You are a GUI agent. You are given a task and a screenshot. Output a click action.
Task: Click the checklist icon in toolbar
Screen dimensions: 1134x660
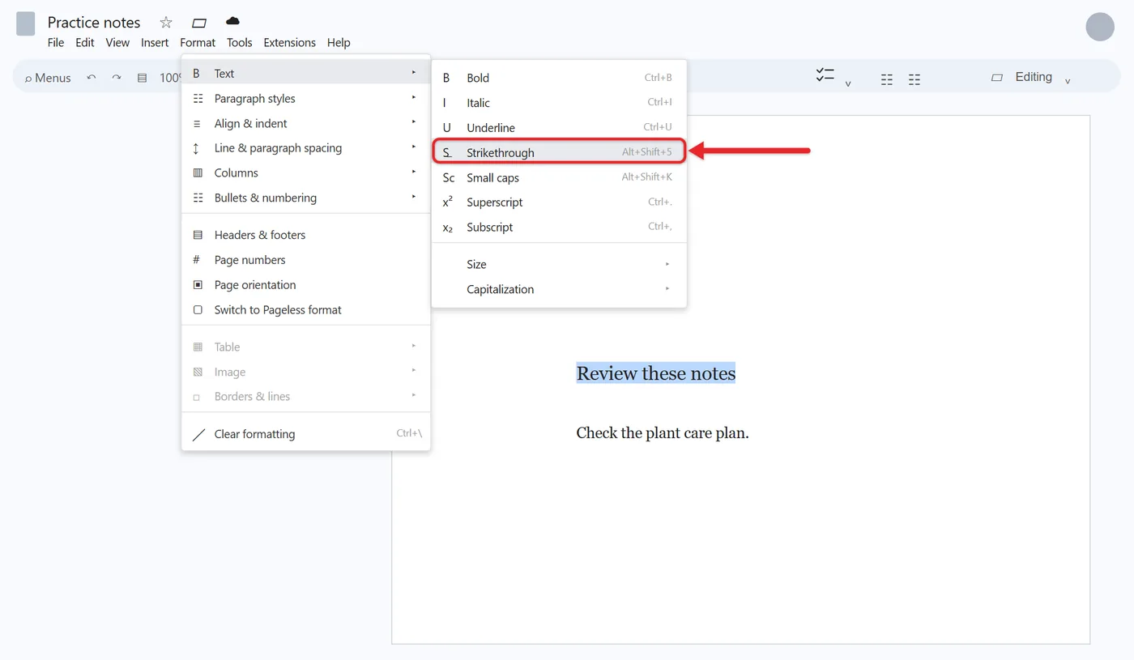coord(825,75)
